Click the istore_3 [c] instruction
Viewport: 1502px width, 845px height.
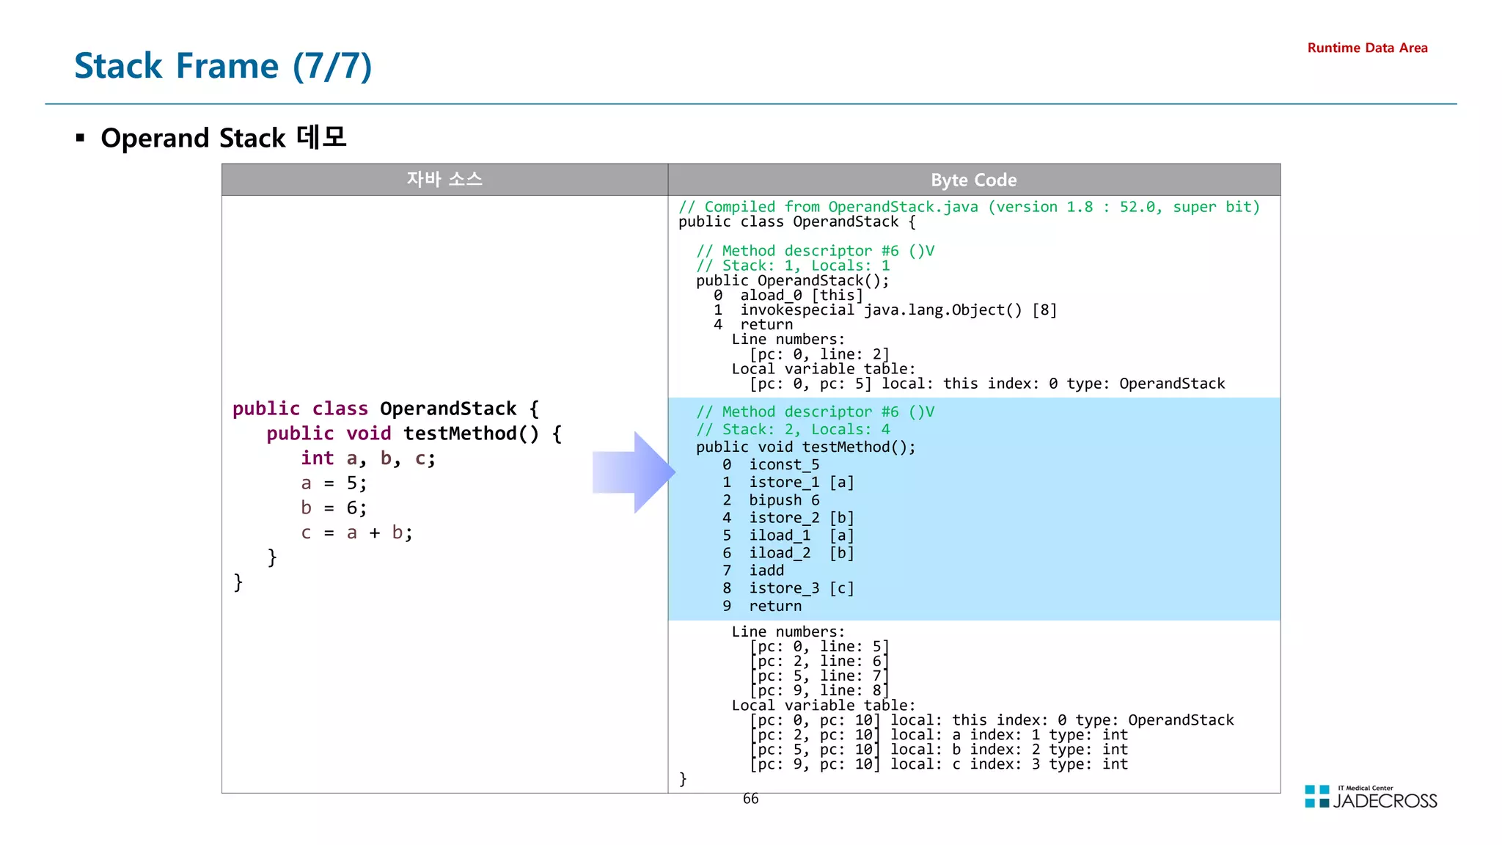pos(801,588)
